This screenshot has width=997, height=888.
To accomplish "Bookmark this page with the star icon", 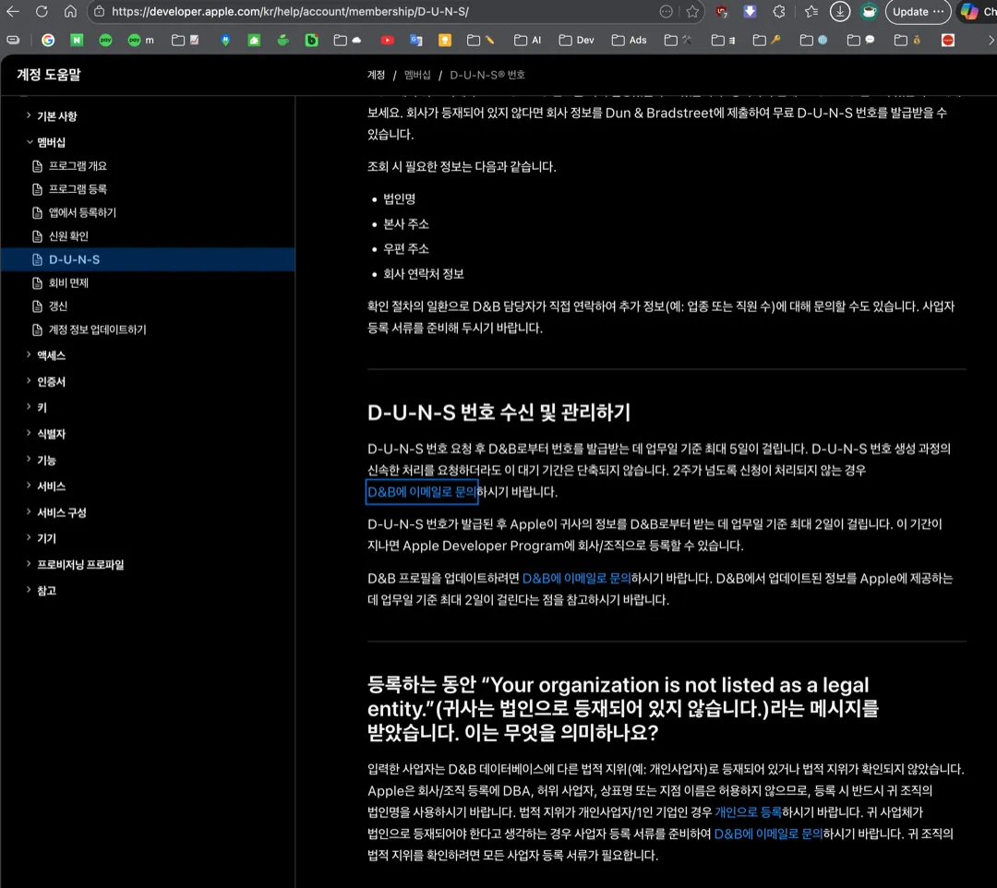I will pyautogui.click(x=693, y=12).
